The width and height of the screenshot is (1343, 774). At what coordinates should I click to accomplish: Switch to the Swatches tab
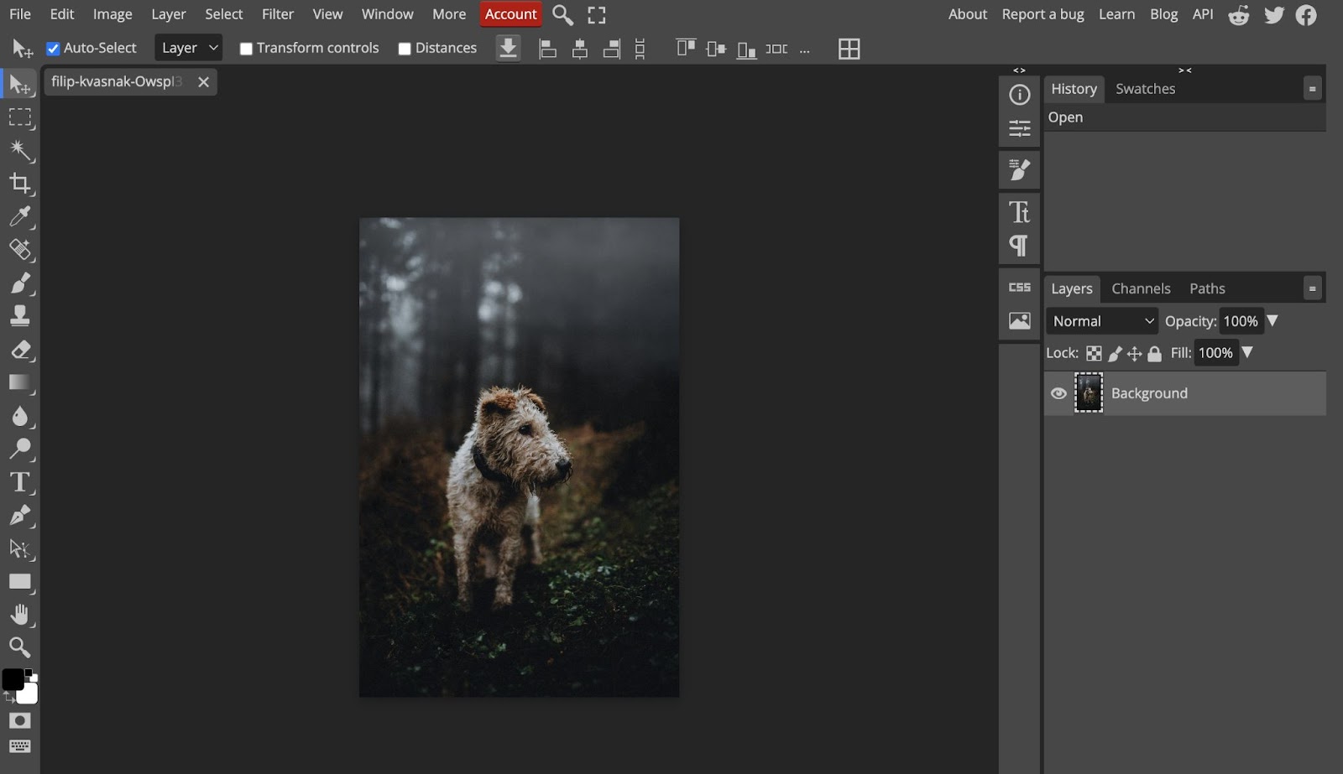tap(1145, 88)
